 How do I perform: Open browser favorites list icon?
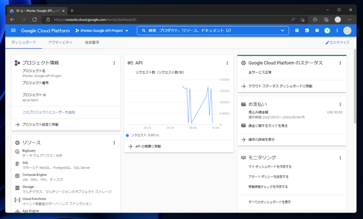(x=315, y=20)
